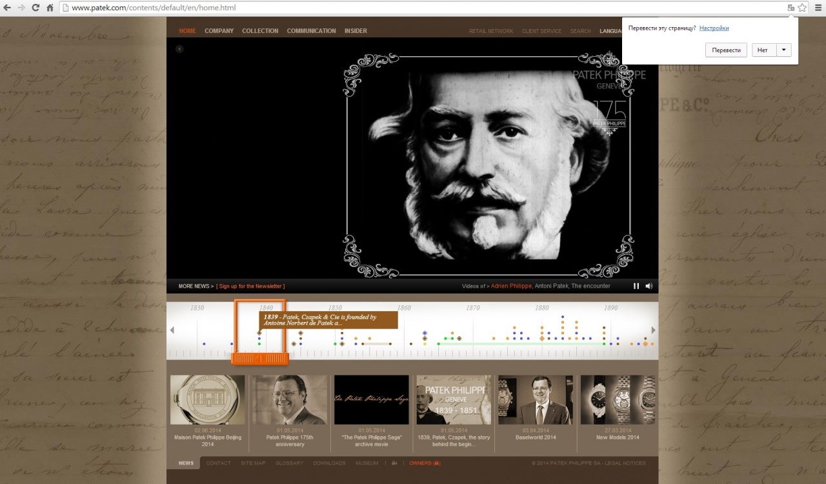Go to browser home icon

click(x=50, y=8)
